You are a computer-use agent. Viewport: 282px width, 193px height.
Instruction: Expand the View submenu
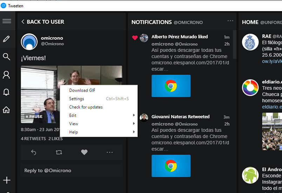(x=99, y=124)
